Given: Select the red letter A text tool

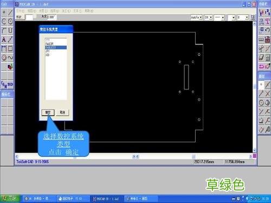Looking at the screenshot, I should [x=4, y=40].
